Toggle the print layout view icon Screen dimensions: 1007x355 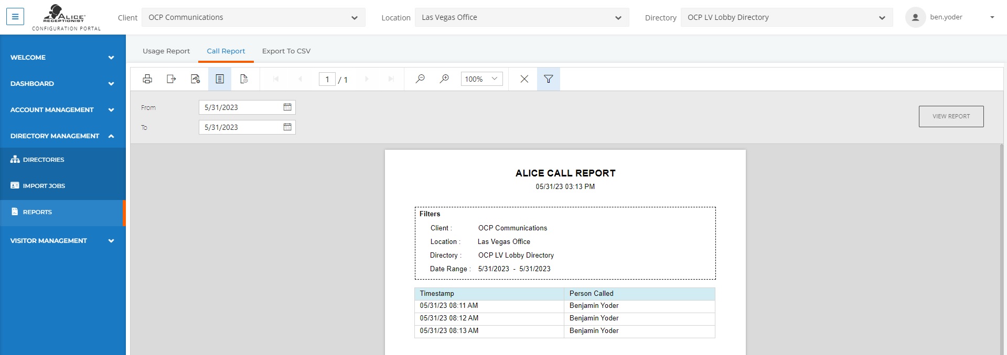coord(220,79)
